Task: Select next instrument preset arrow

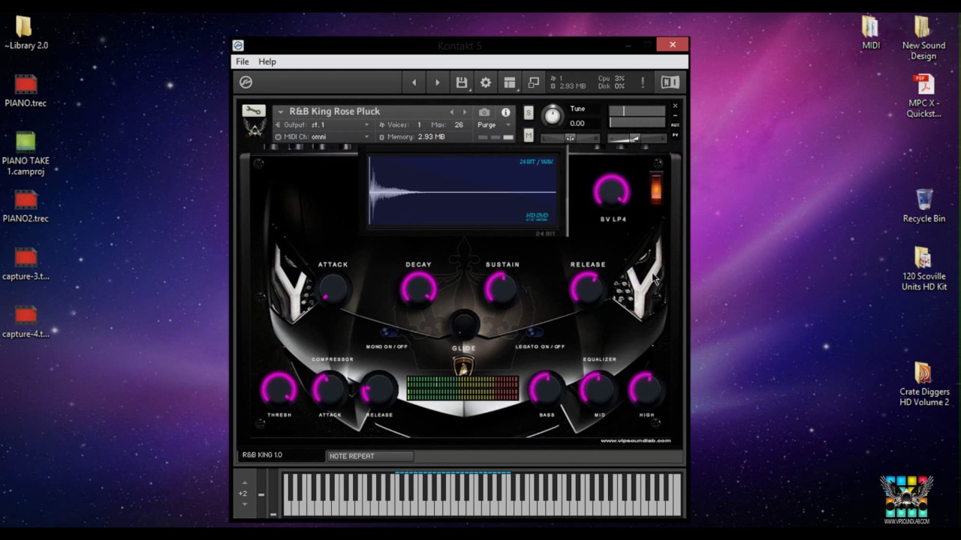Action: pos(464,112)
